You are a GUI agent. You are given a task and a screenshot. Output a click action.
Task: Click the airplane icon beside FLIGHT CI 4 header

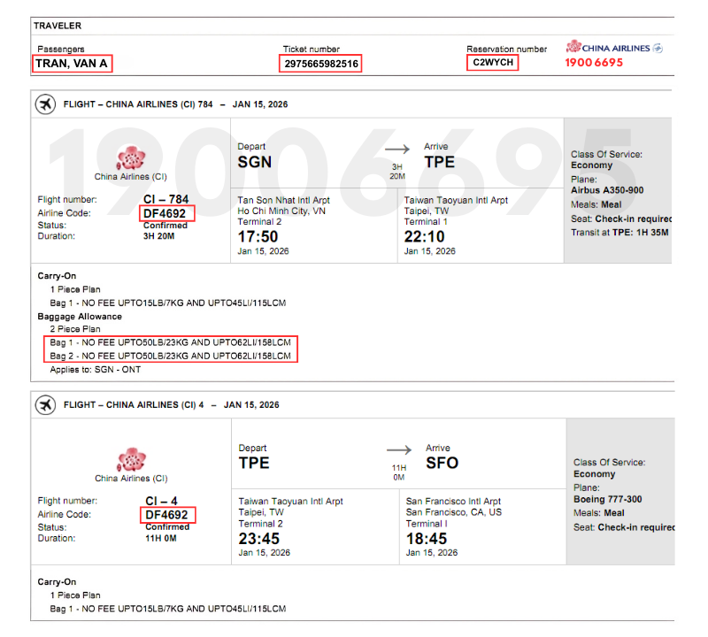pyautogui.click(x=45, y=404)
